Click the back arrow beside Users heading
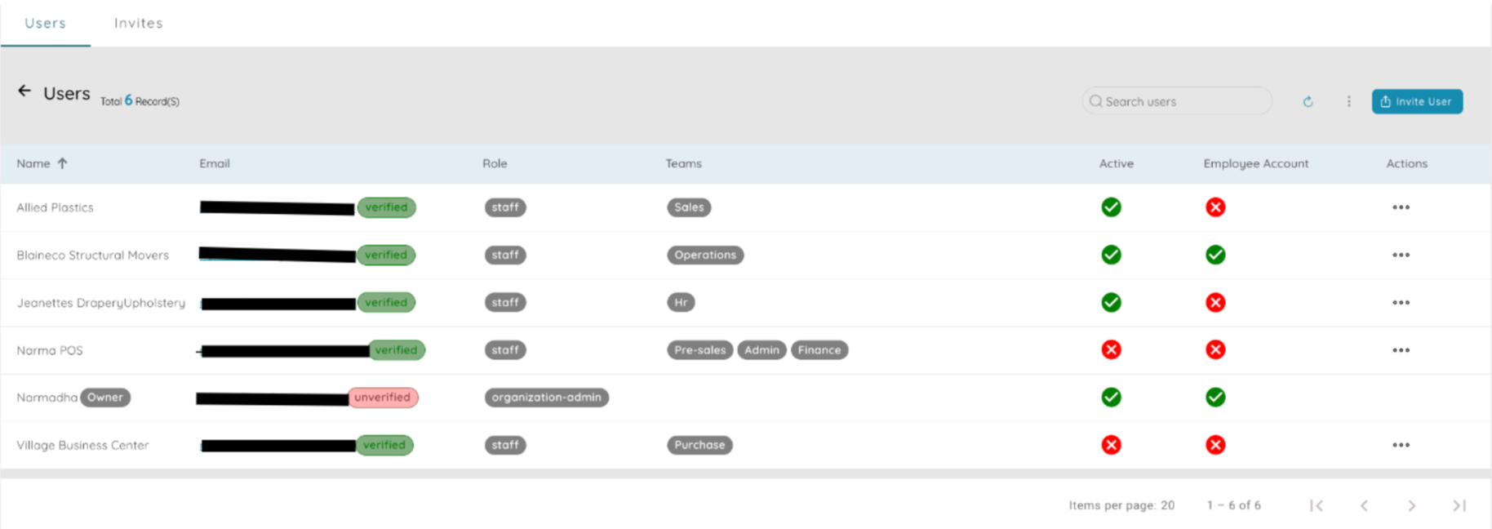1492x529 pixels. [x=24, y=91]
